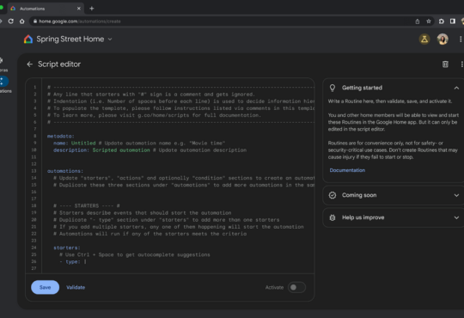
Task: Click the 'type:' line in the editor
Action: 73,262
